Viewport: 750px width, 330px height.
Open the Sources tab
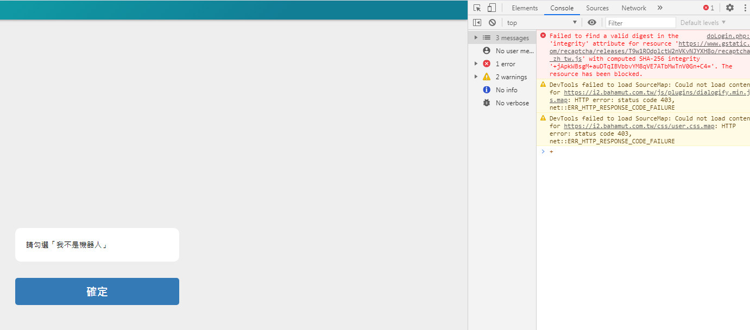(597, 8)
